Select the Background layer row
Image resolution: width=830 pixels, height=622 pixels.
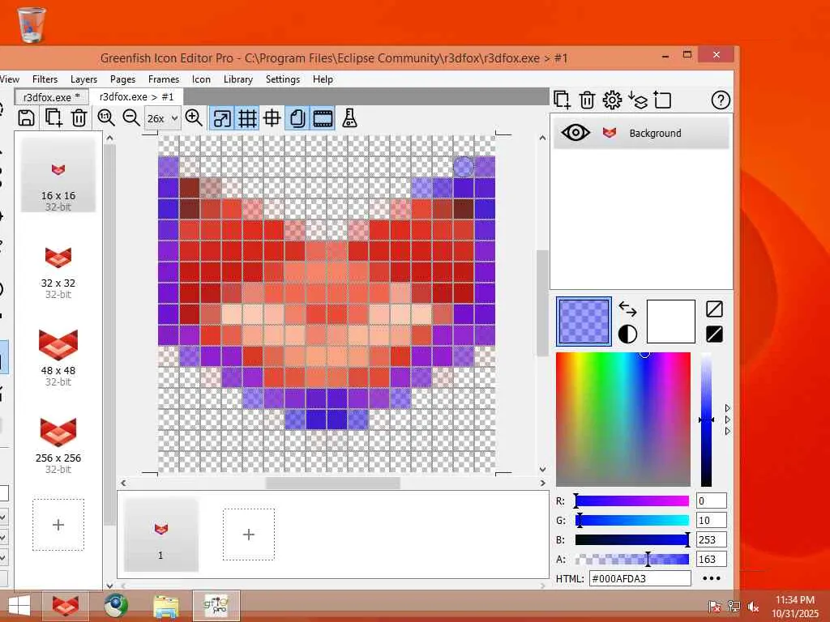(x=641, y=133)
